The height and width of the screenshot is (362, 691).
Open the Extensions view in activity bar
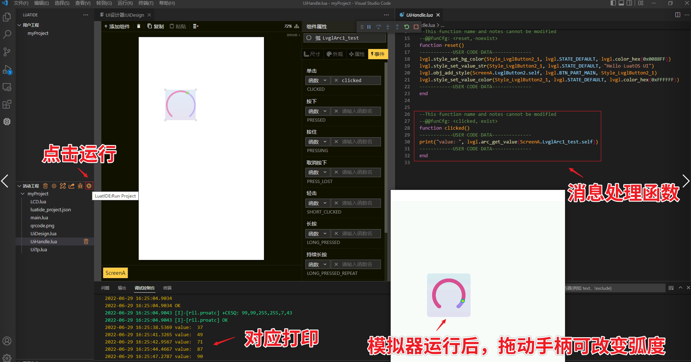(7, 105)
